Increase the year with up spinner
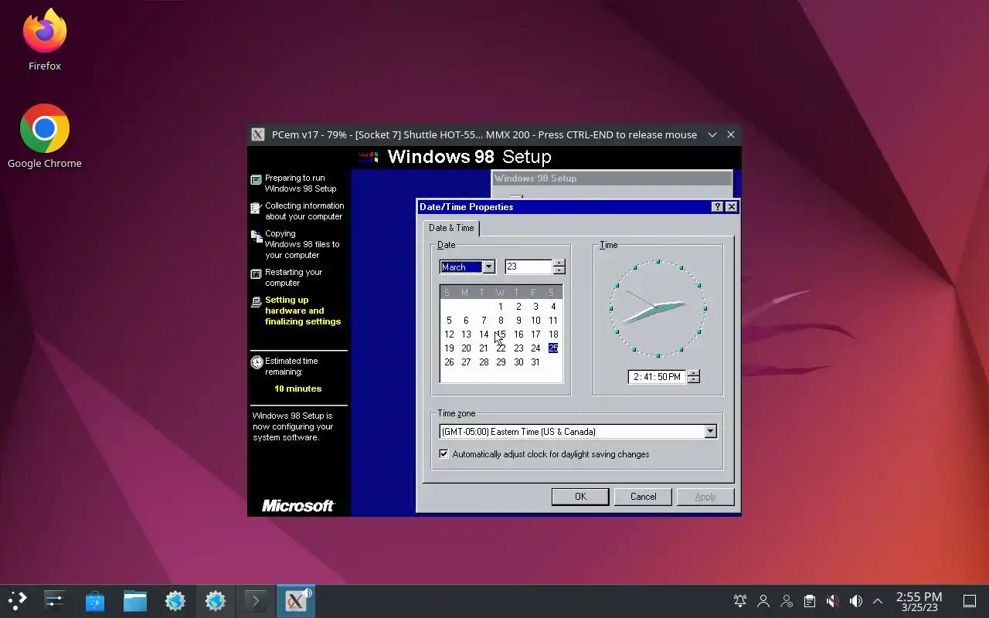Screen dimensions: 989x618 pyautogui.click(x=559, y=263)
